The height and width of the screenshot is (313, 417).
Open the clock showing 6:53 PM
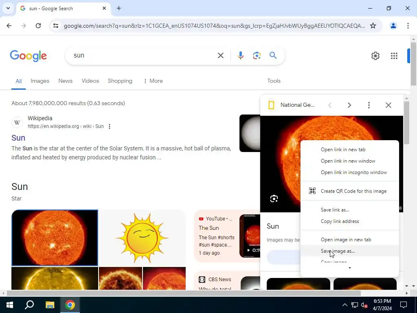[382, 305]
